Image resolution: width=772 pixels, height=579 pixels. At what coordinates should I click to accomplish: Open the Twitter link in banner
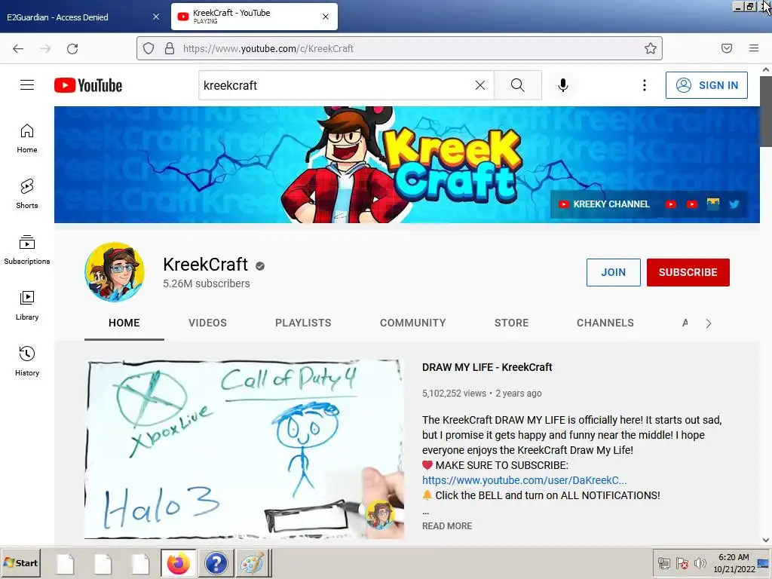click(734, 204)
